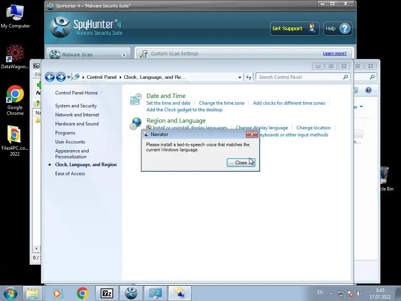The height and width of the screenshot is (301, 401).
Task: Click network icon in system tray
Action: tap(340, 294)
